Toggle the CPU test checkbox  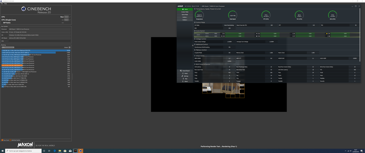[x=70, y=17]
